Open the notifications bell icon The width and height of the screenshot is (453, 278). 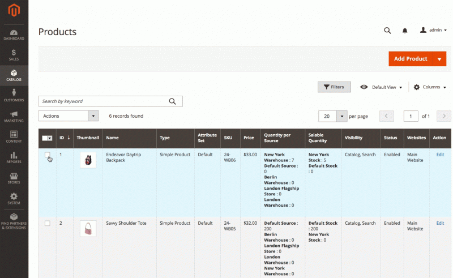[x=405, y=31]
